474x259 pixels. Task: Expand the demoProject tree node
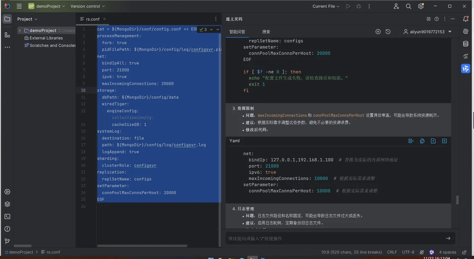(20, 31)
